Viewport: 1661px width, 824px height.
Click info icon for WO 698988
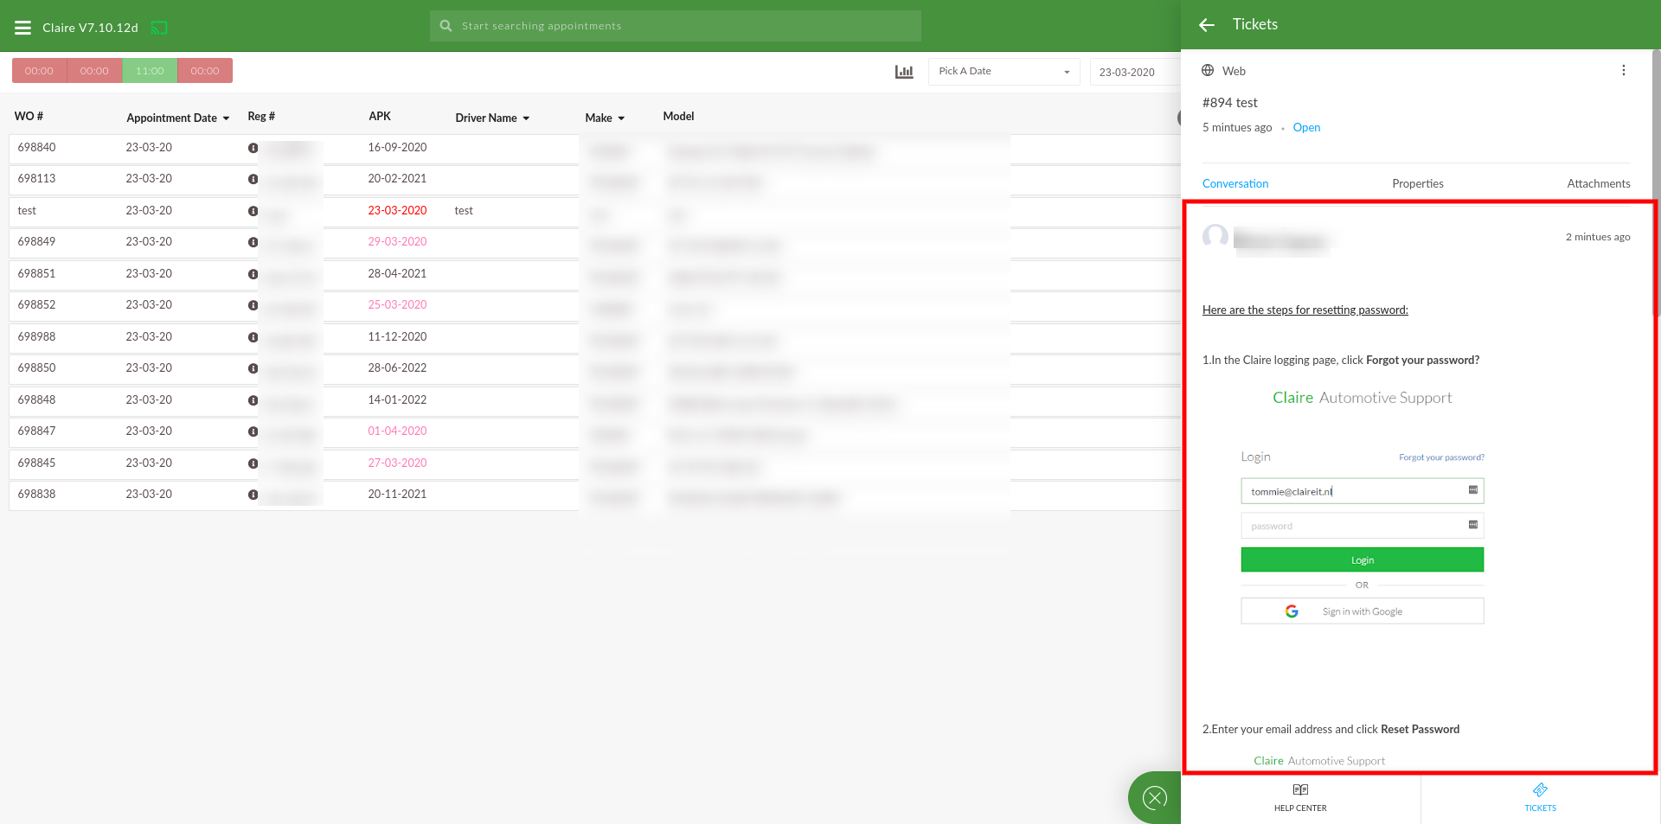(x=253, y=337)
